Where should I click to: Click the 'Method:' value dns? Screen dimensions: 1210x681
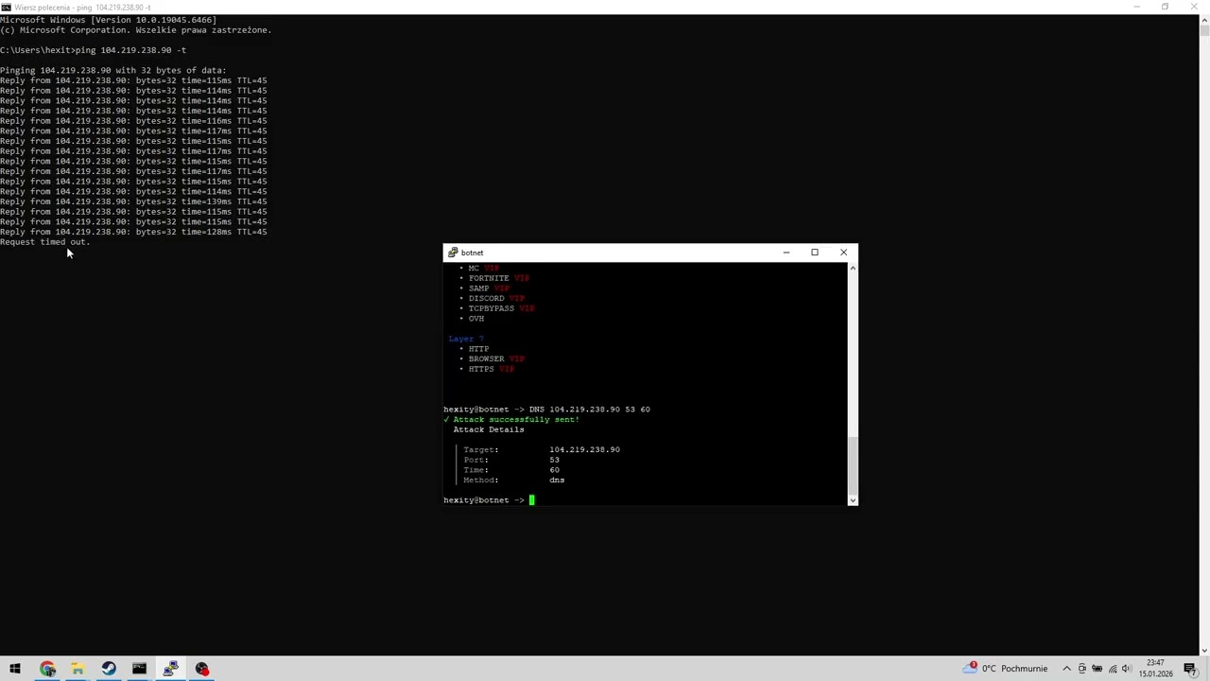click(557, 480)
